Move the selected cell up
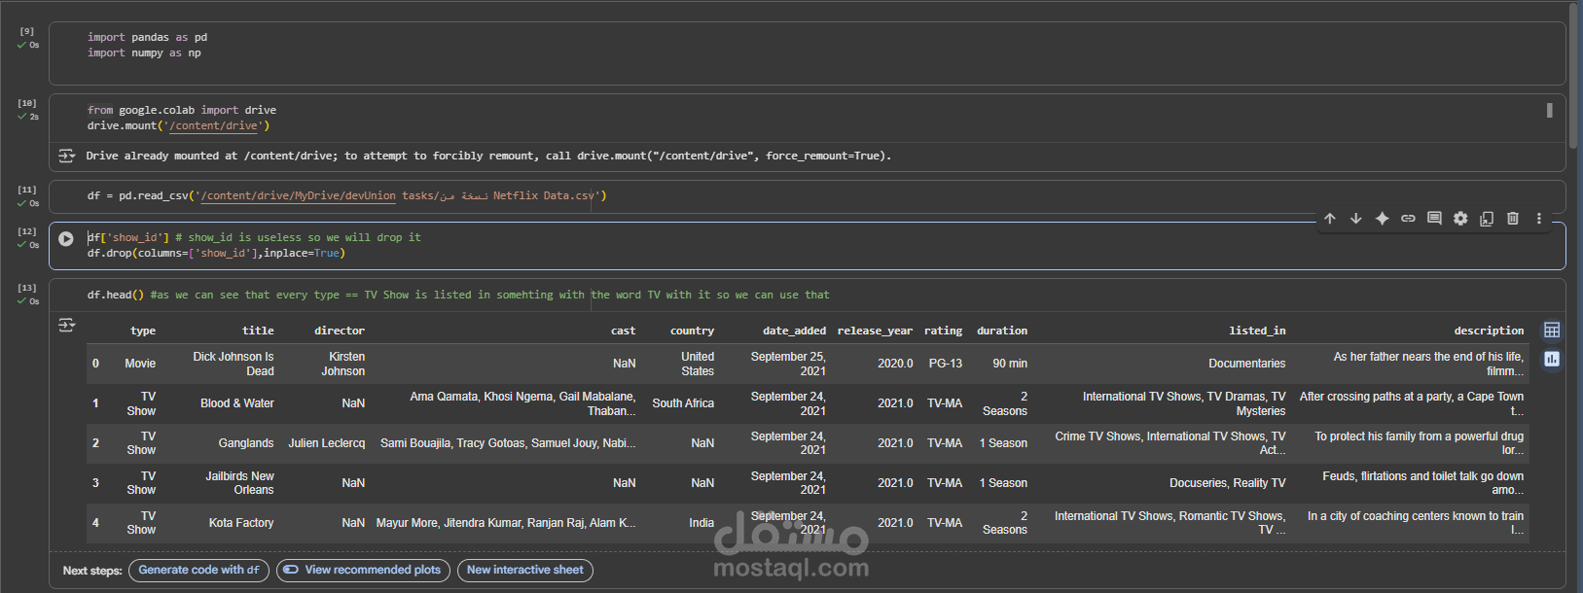Screen dimensions: 1583x593 point(1329,219)
